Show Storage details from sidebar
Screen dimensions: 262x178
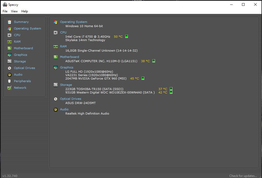click(x=20, y=61)
